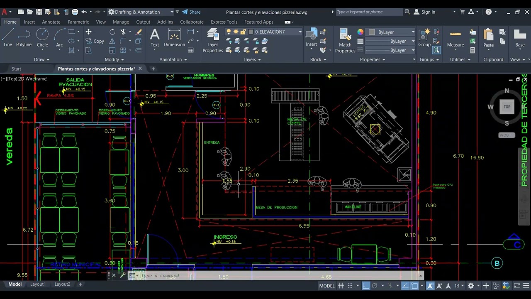Open the Express Tools tab
This screenshot has width=531, height=299.
[224, 22]
